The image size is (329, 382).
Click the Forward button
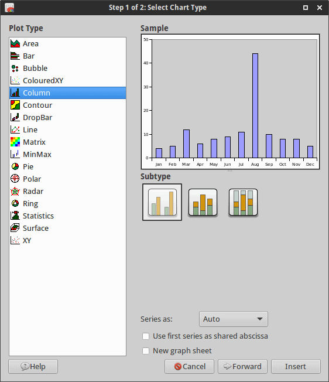pyautogui.click(x=242, y=366)
